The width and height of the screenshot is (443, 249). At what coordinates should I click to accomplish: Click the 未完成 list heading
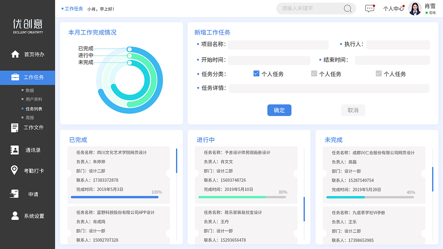click(x=334, y=140)
